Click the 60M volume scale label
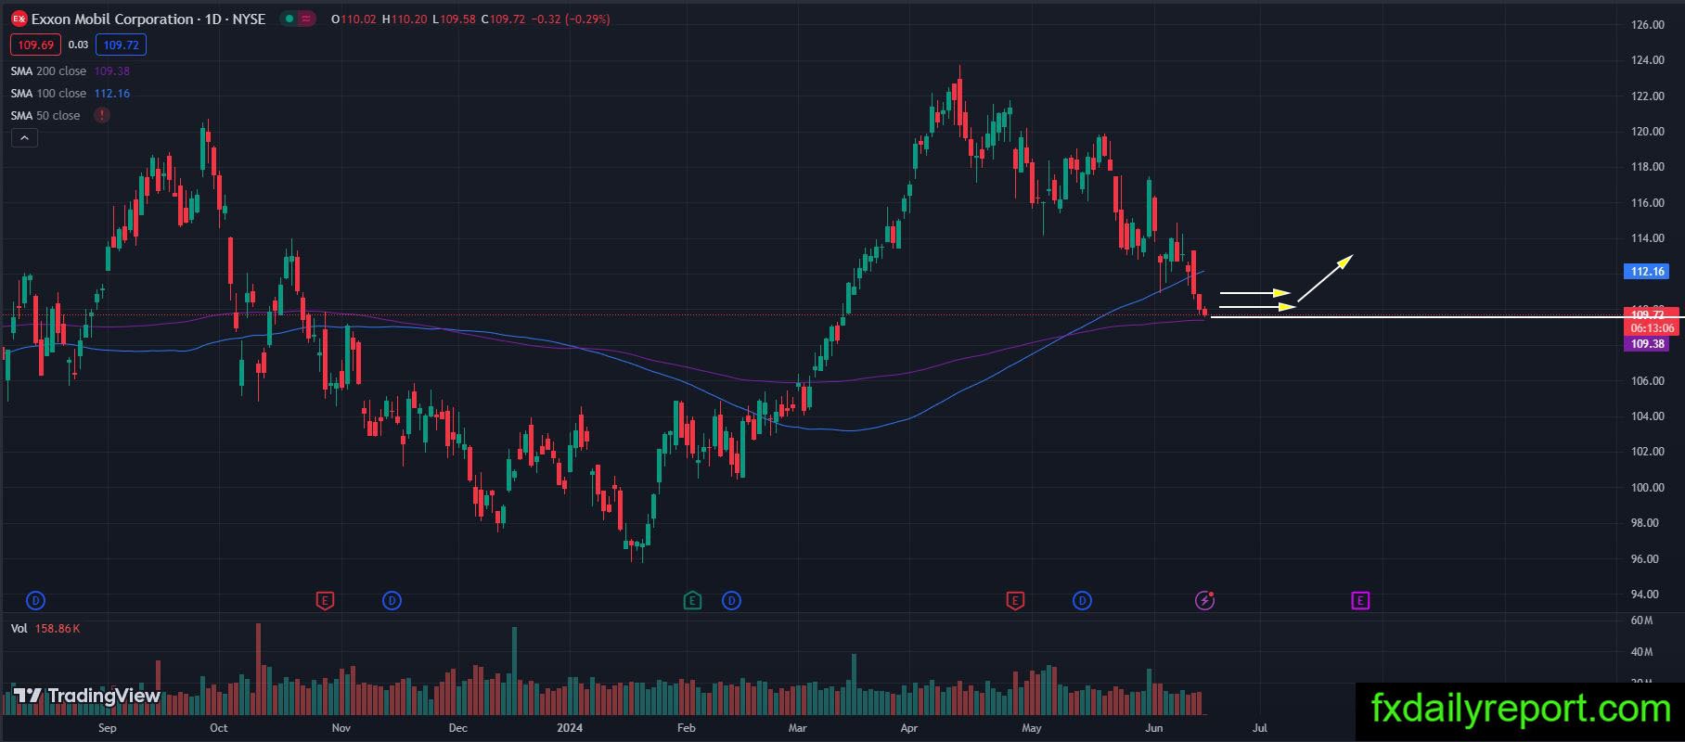 pos(1641,620)
